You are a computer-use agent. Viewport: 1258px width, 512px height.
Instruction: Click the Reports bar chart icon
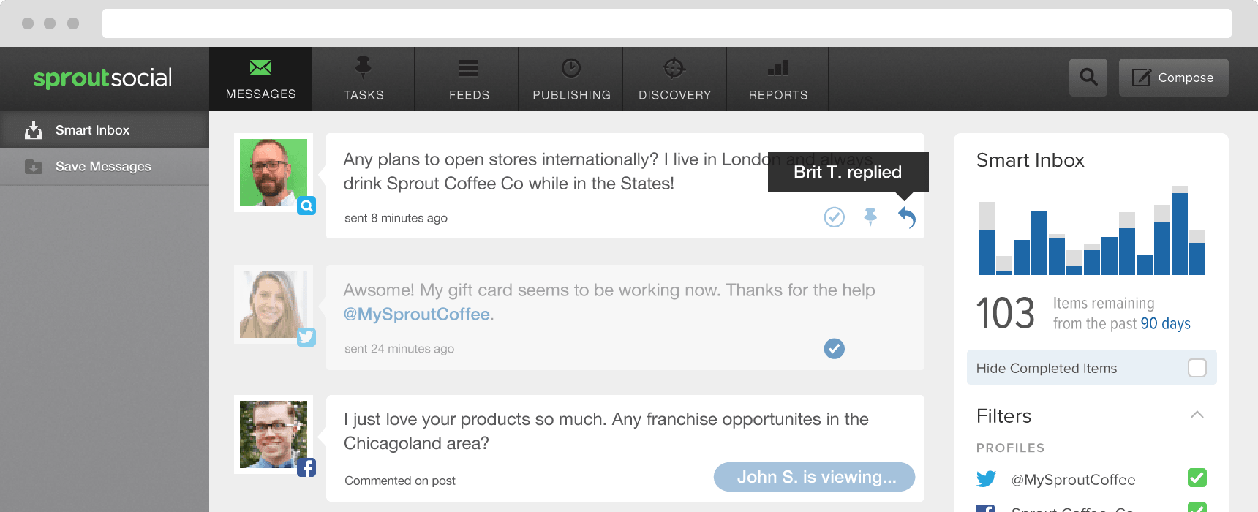tap(778, 67)
